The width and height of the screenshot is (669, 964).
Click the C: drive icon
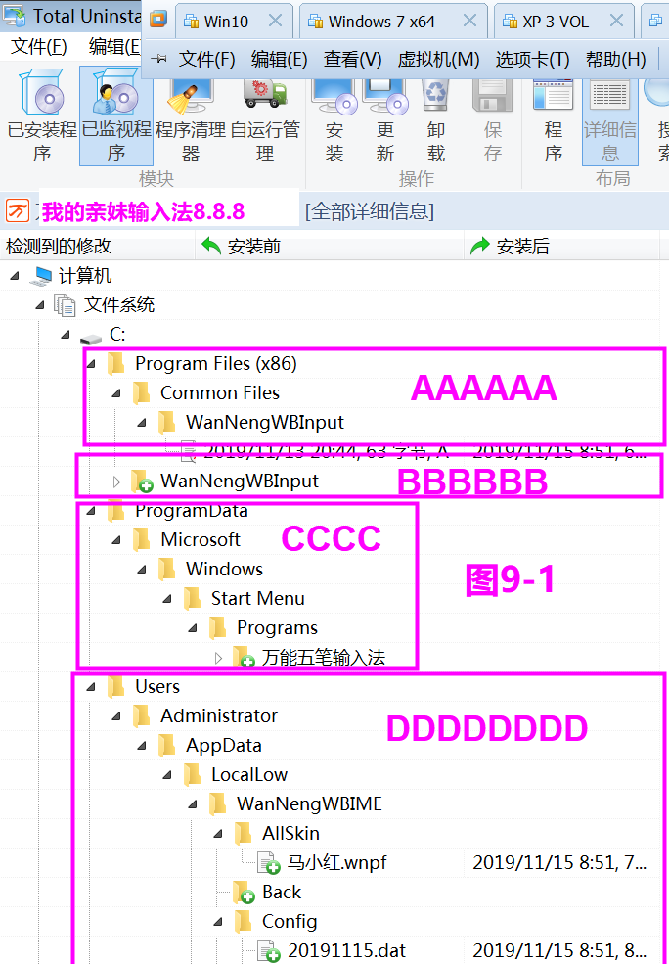click(x=91, y=339)
